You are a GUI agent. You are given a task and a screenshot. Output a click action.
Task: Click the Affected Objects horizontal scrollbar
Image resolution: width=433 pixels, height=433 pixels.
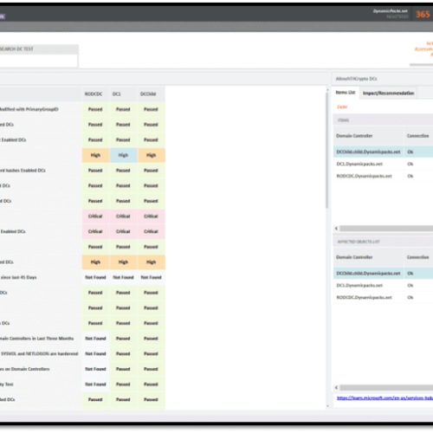click(386, 388)
